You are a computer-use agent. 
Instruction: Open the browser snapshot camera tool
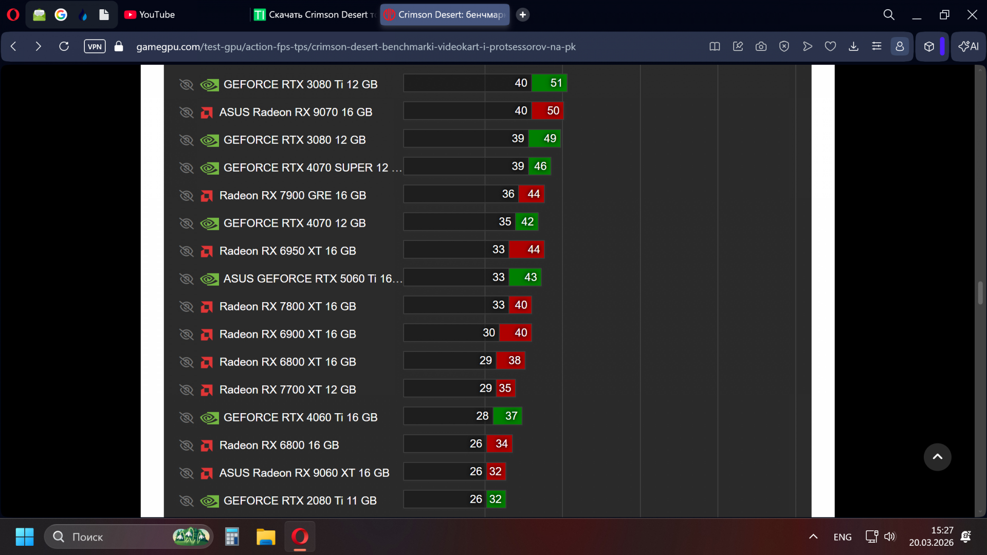click(x=761, y=47)
